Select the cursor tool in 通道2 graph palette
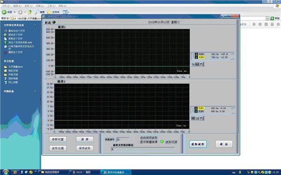Screen dimensions: 281x175 tap(193, 118)
